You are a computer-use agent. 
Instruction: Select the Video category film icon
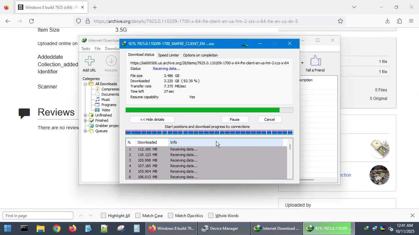[x=98, y=110]
